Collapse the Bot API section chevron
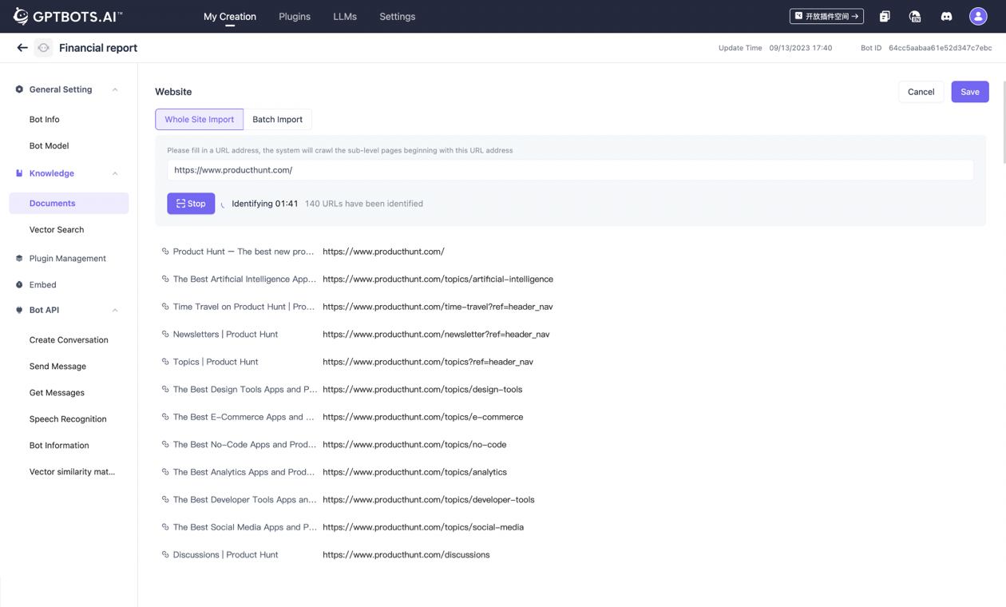Screen dimensions: 1006x607 point(115,310)
